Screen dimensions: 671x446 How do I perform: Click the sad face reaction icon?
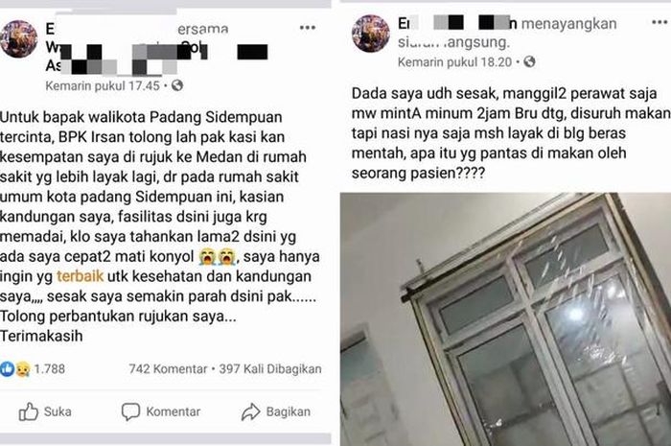coord(23,369)
